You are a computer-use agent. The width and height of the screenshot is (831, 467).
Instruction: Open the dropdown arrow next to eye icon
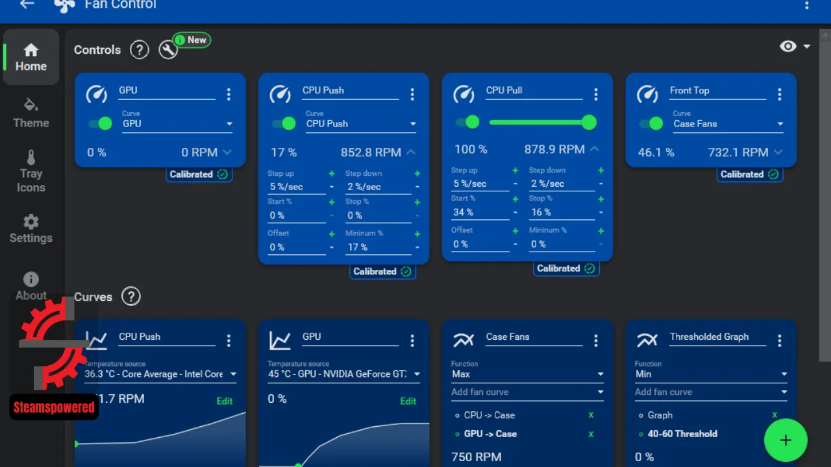tap(807, 47)
